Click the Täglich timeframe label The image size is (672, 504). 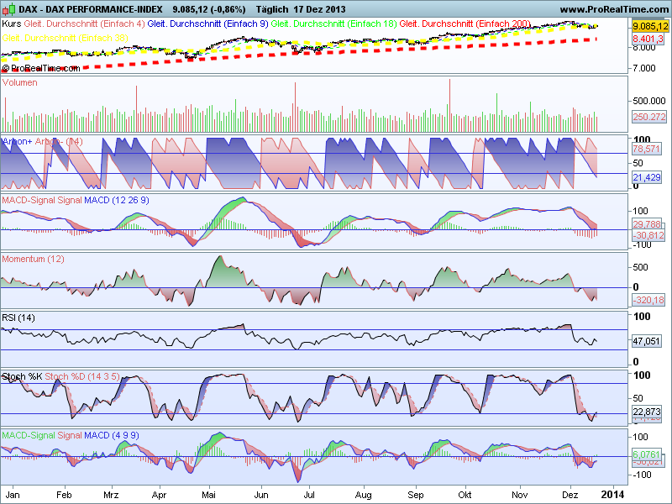point(272,9)
